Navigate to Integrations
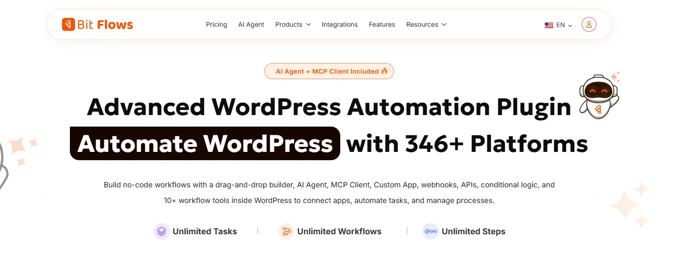Viewport: 675px width, 261px height. [340, 24]
